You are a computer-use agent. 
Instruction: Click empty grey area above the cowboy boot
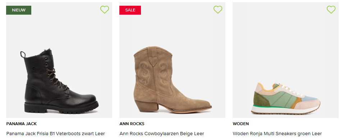pyautogui.click(x=172, y=28)
